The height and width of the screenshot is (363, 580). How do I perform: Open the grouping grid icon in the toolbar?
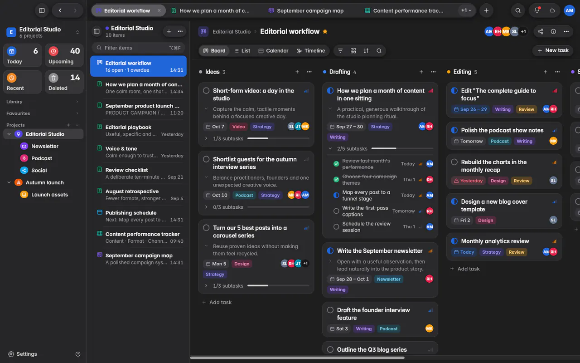pos(353,51)
